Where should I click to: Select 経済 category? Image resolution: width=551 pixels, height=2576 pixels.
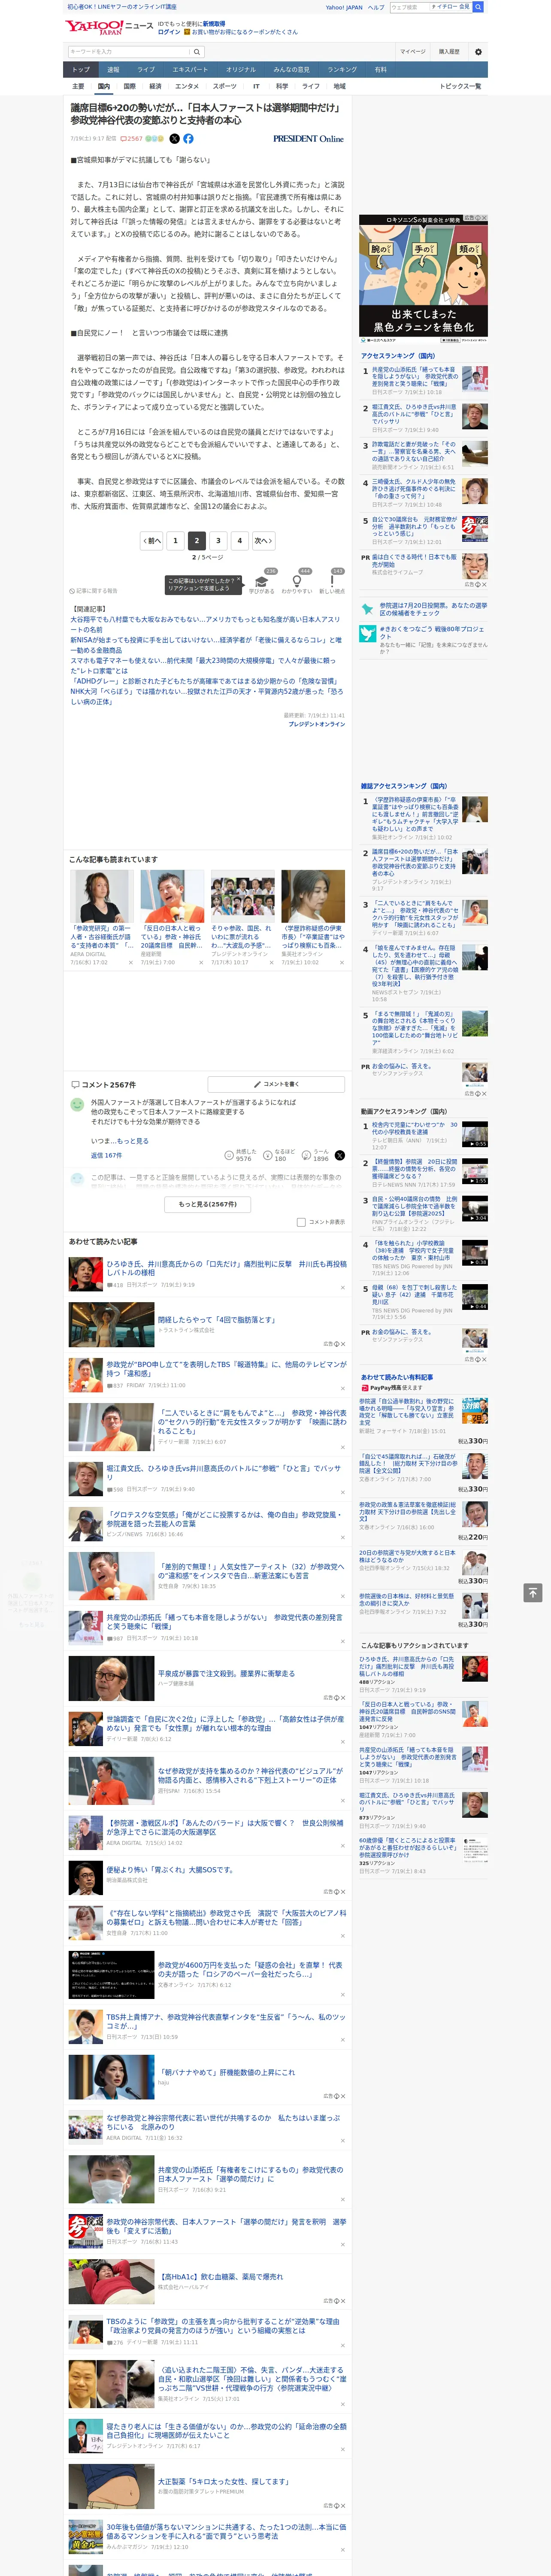[155, 86]
